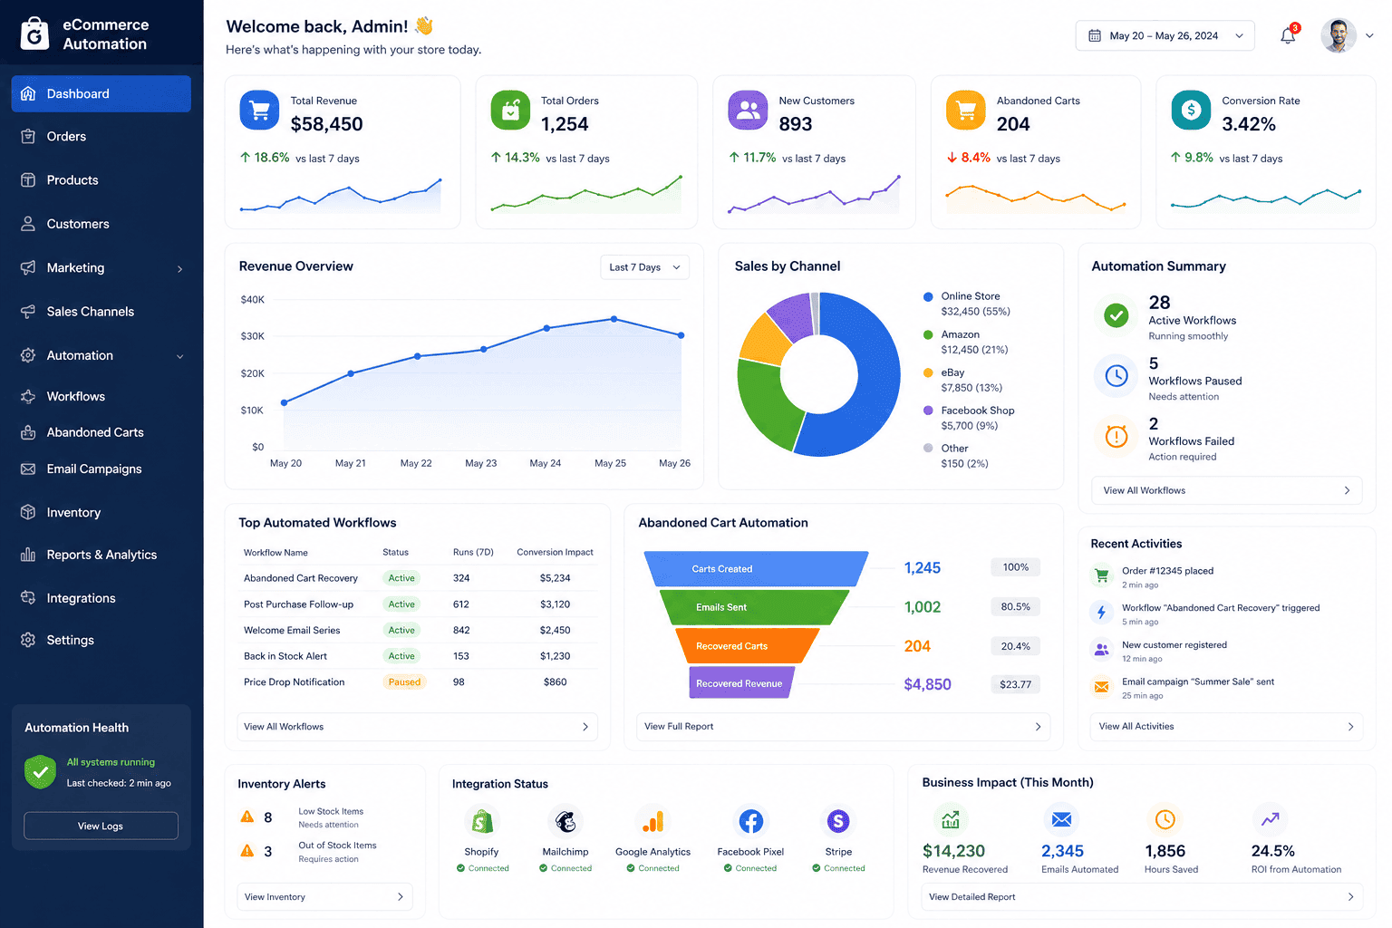The image size is (1392, 928).
Task: Click the Hours Saved clock icon
Action: [1165, 819]
